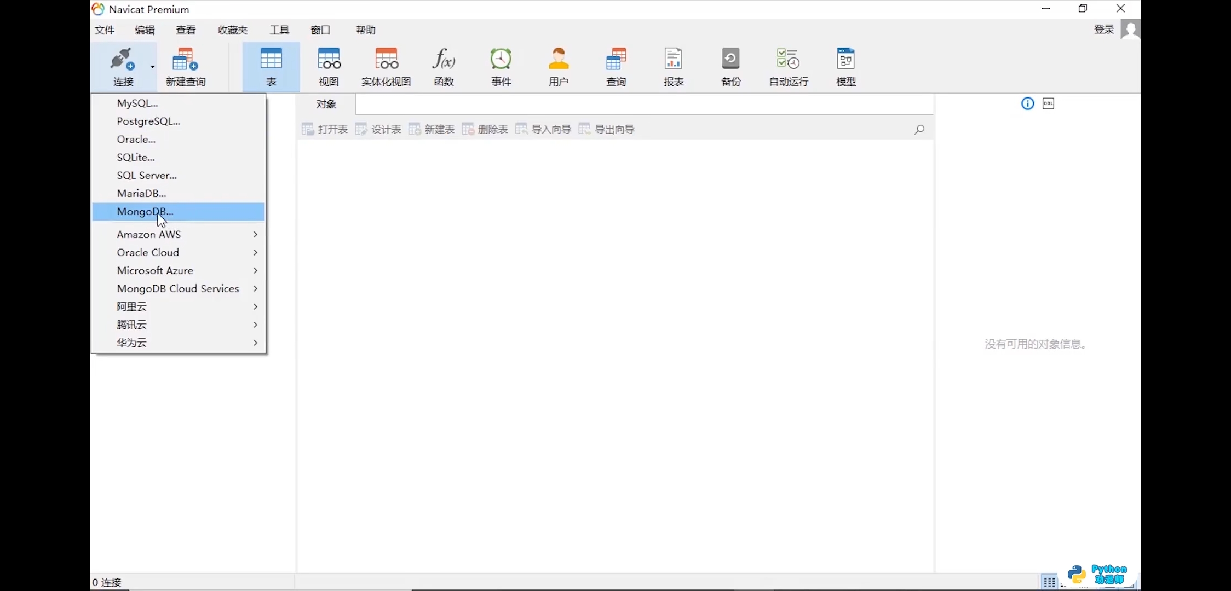Open the 工具 menu
Viewport: 1231px width, 591px height.
(279, 30)
